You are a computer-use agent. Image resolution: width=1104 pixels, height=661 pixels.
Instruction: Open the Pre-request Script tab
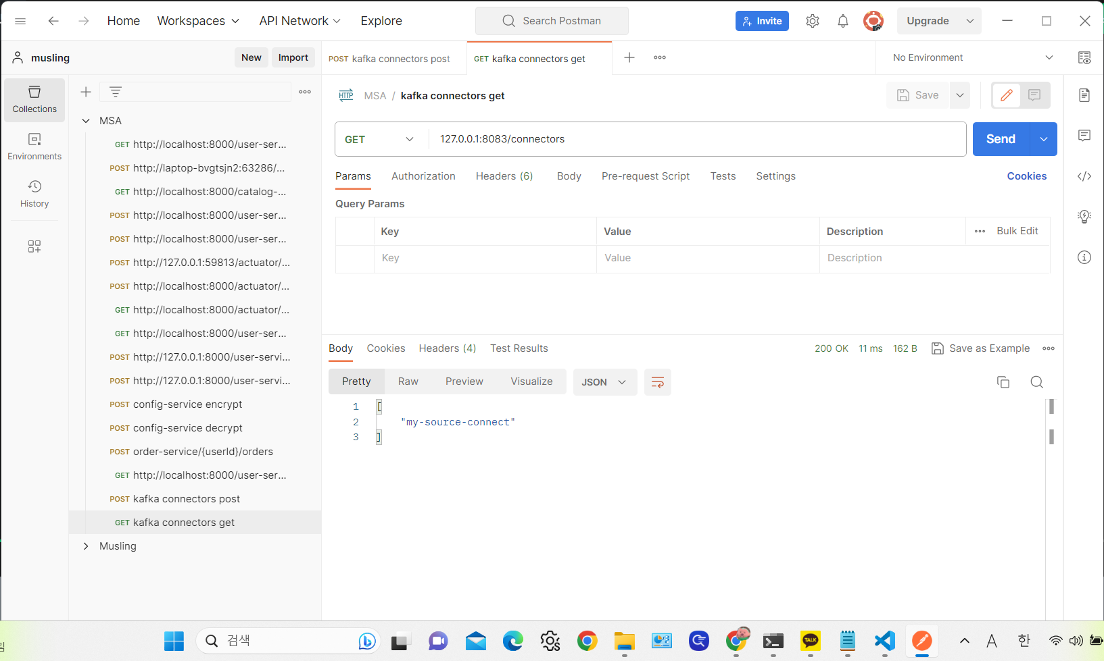[x=646, y=176]
